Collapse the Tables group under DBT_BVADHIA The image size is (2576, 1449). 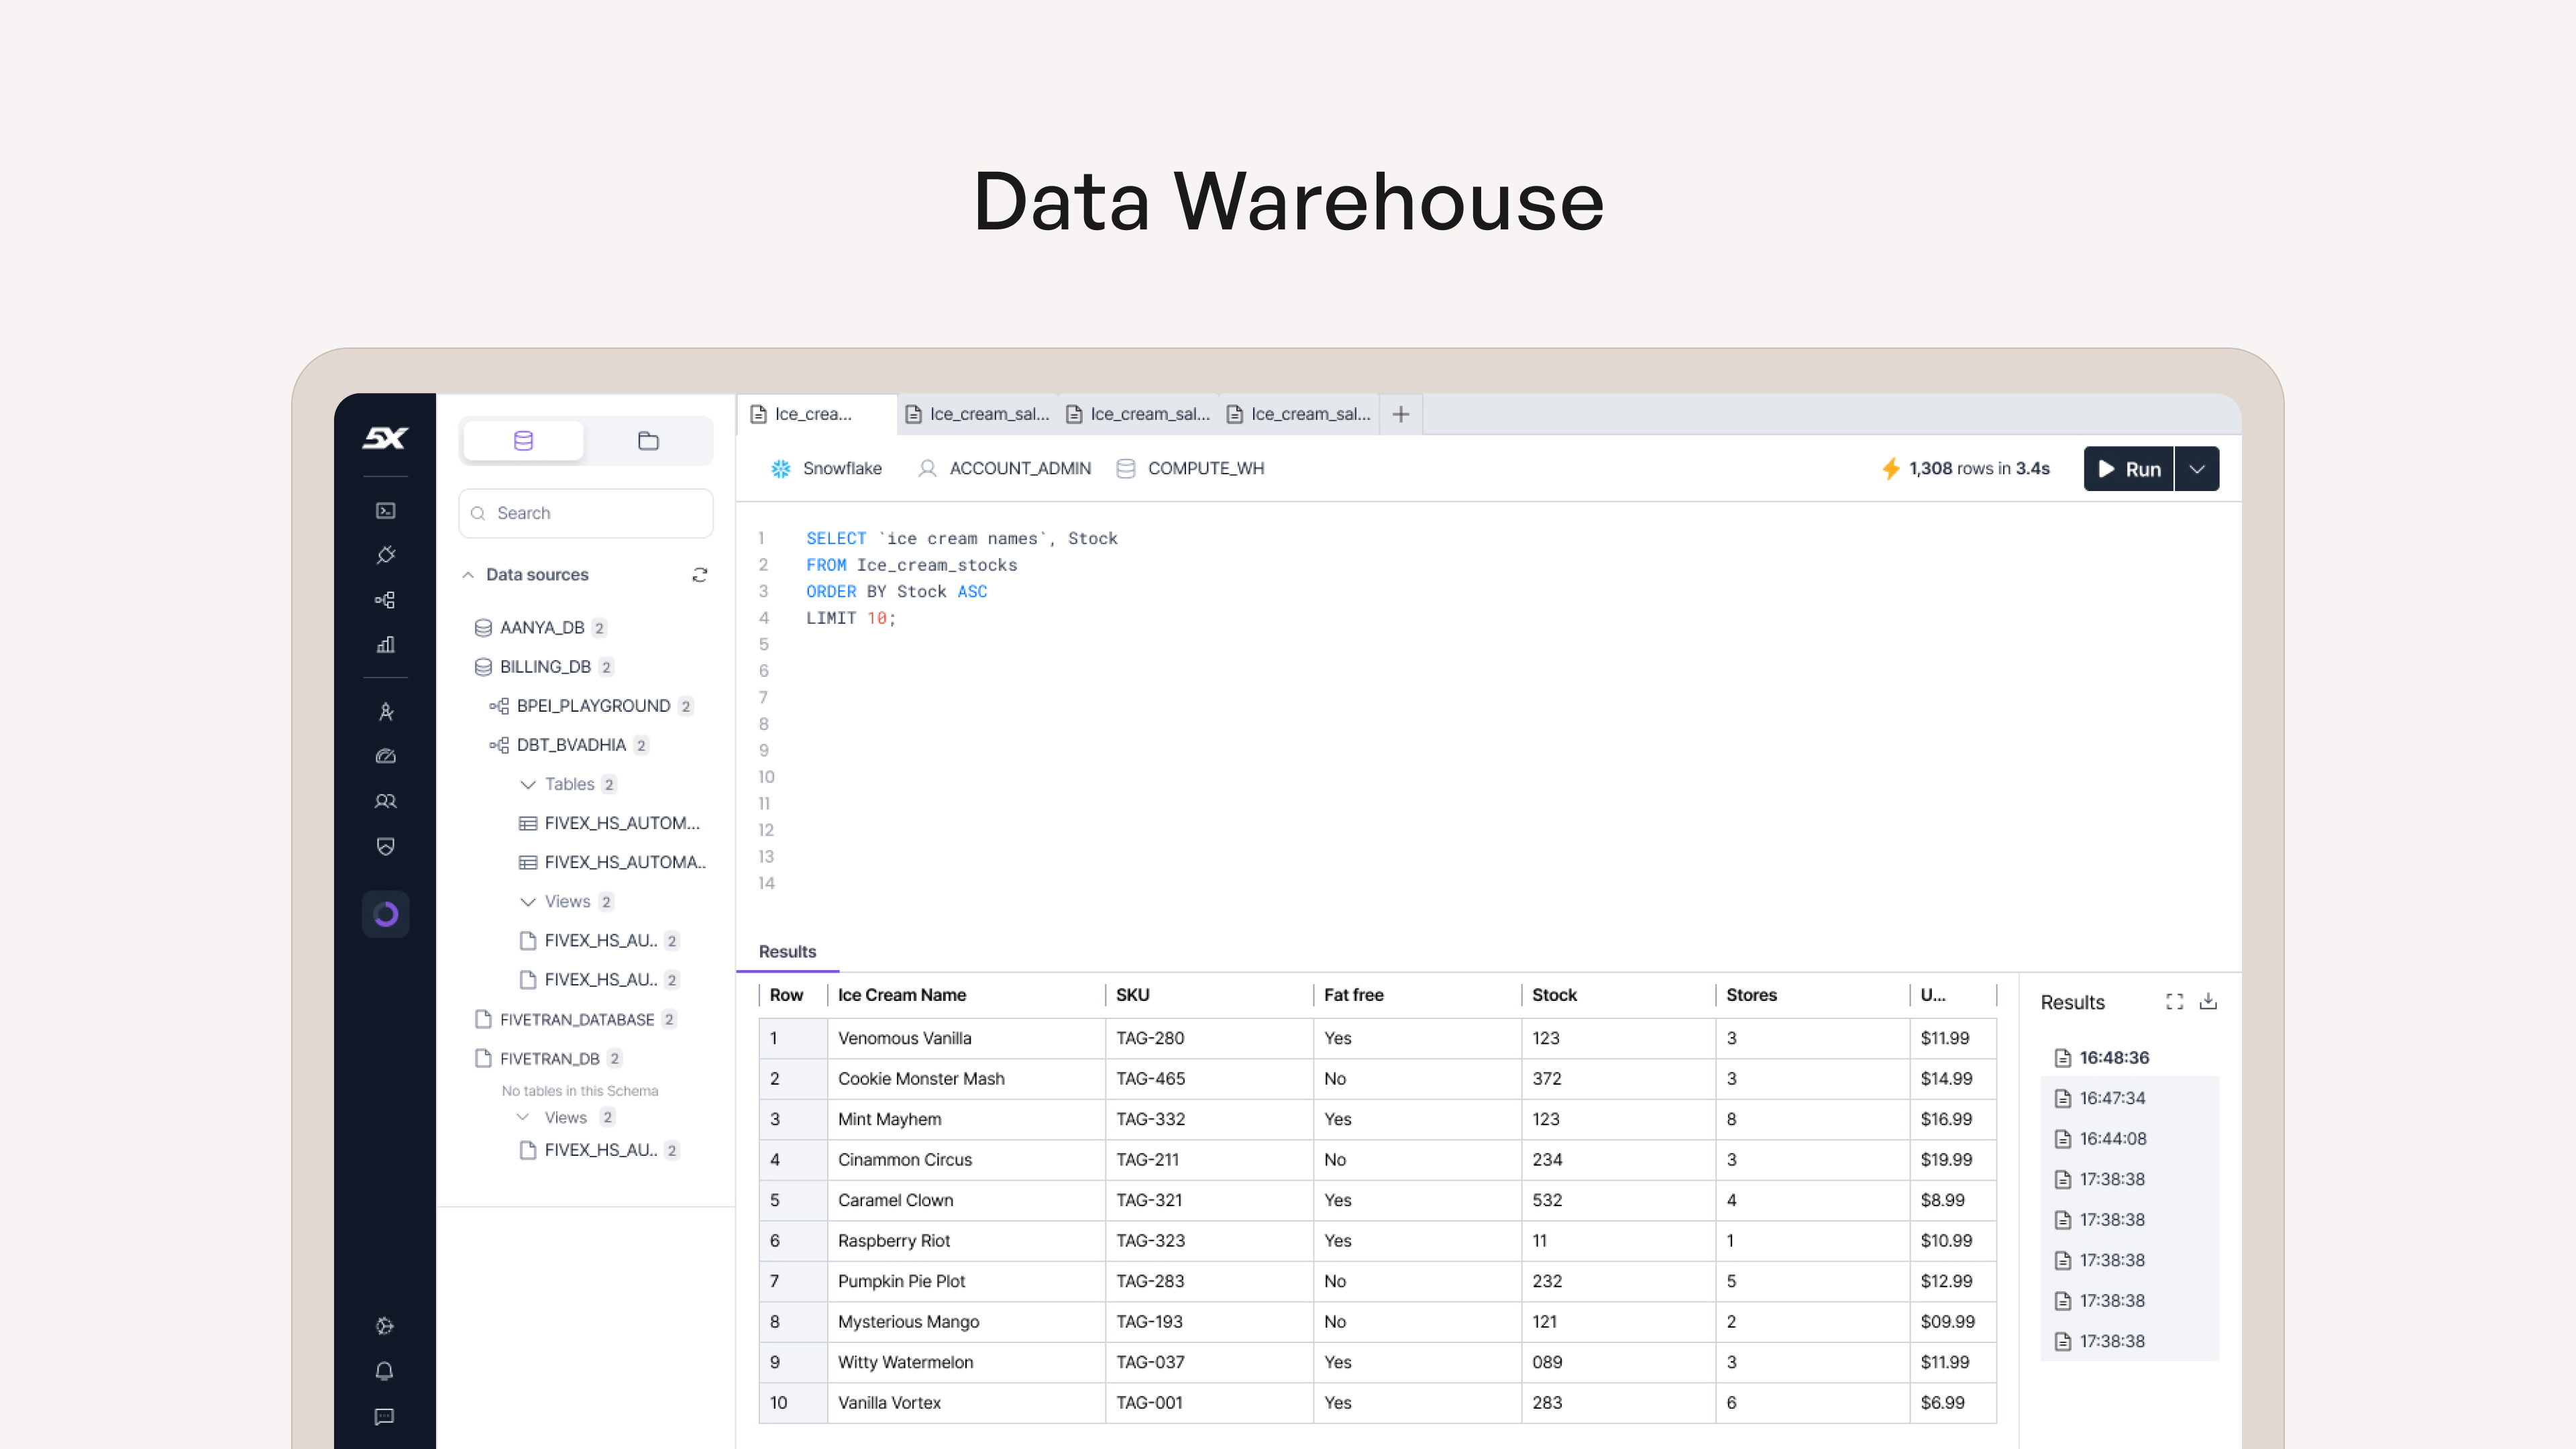click(x=528, y=784)
